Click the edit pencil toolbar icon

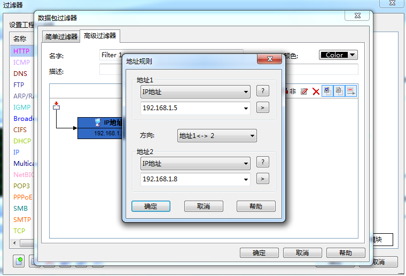[304, 91]
